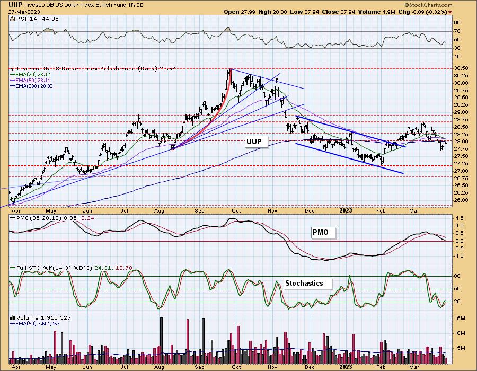This screenshot has height=371, width=477.
Task: Click the PMO(35,20,10) 0.05, 0.24 label
Action: pos(52,218)
